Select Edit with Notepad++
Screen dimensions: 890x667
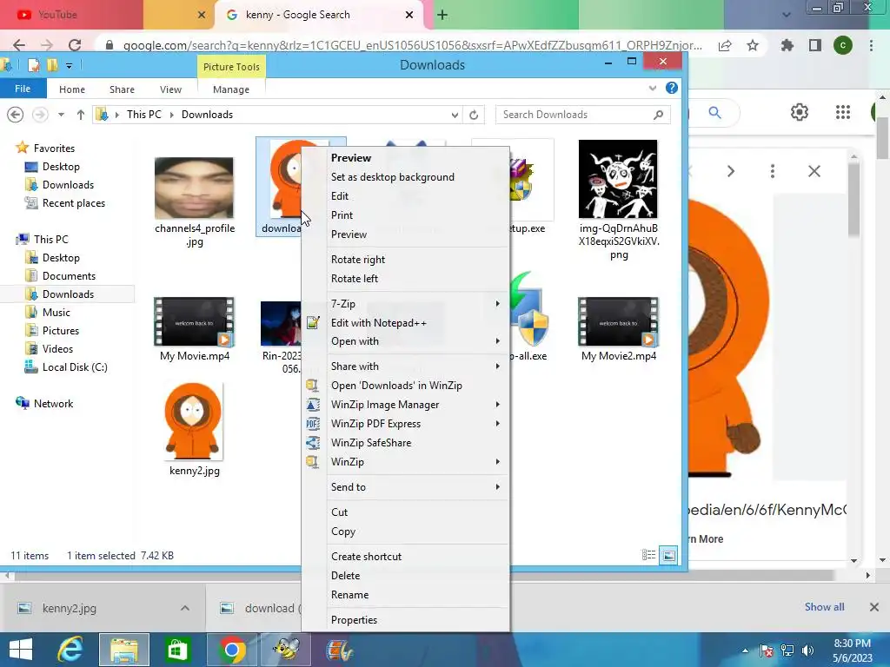(379, 323)
